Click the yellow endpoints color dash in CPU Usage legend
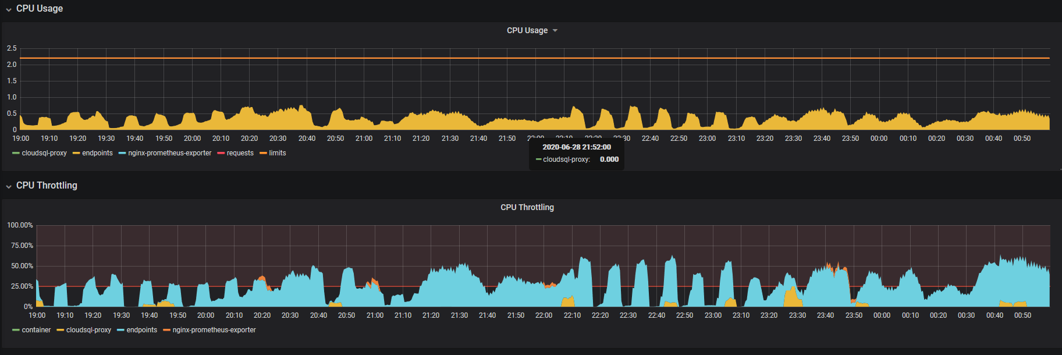This screenshot has width=1062, height=355. tap(76, 154)
